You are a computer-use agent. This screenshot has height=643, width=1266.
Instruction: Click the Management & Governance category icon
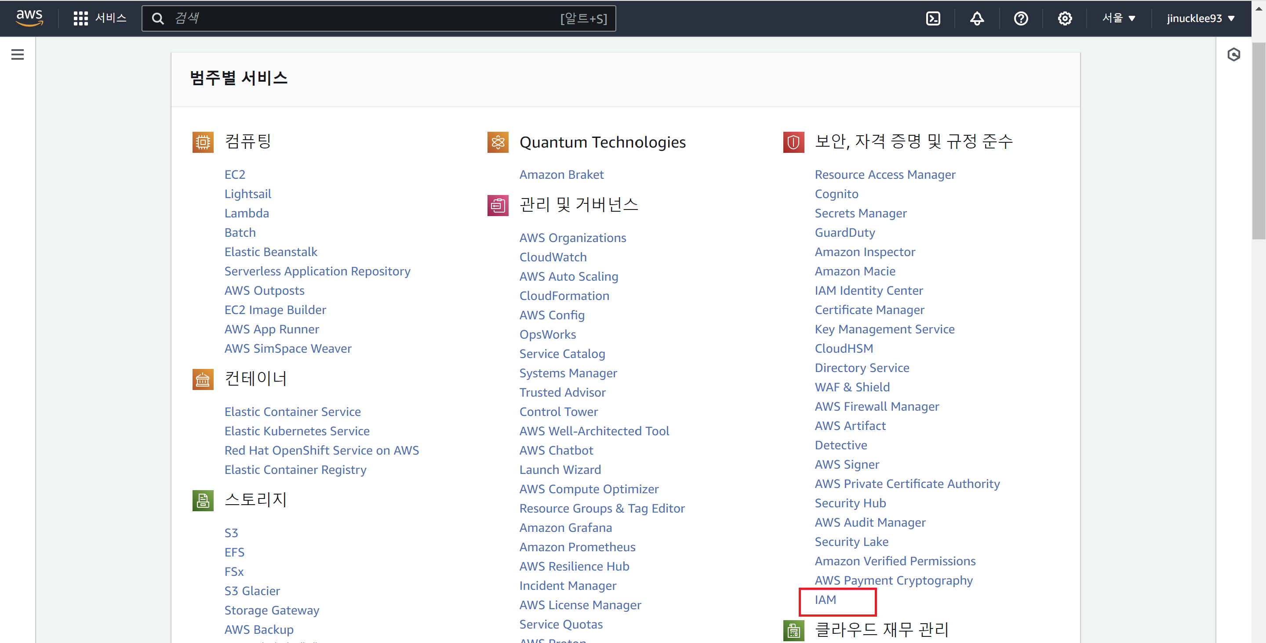[498, 205]
